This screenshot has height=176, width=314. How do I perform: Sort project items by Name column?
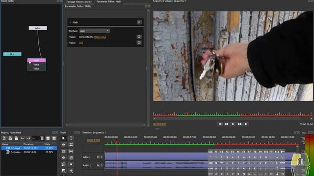tap(12, 144)
